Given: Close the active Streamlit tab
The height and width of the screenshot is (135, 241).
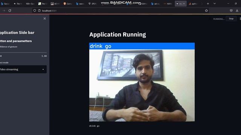Looking at the screenshot, I should point(184,4).
